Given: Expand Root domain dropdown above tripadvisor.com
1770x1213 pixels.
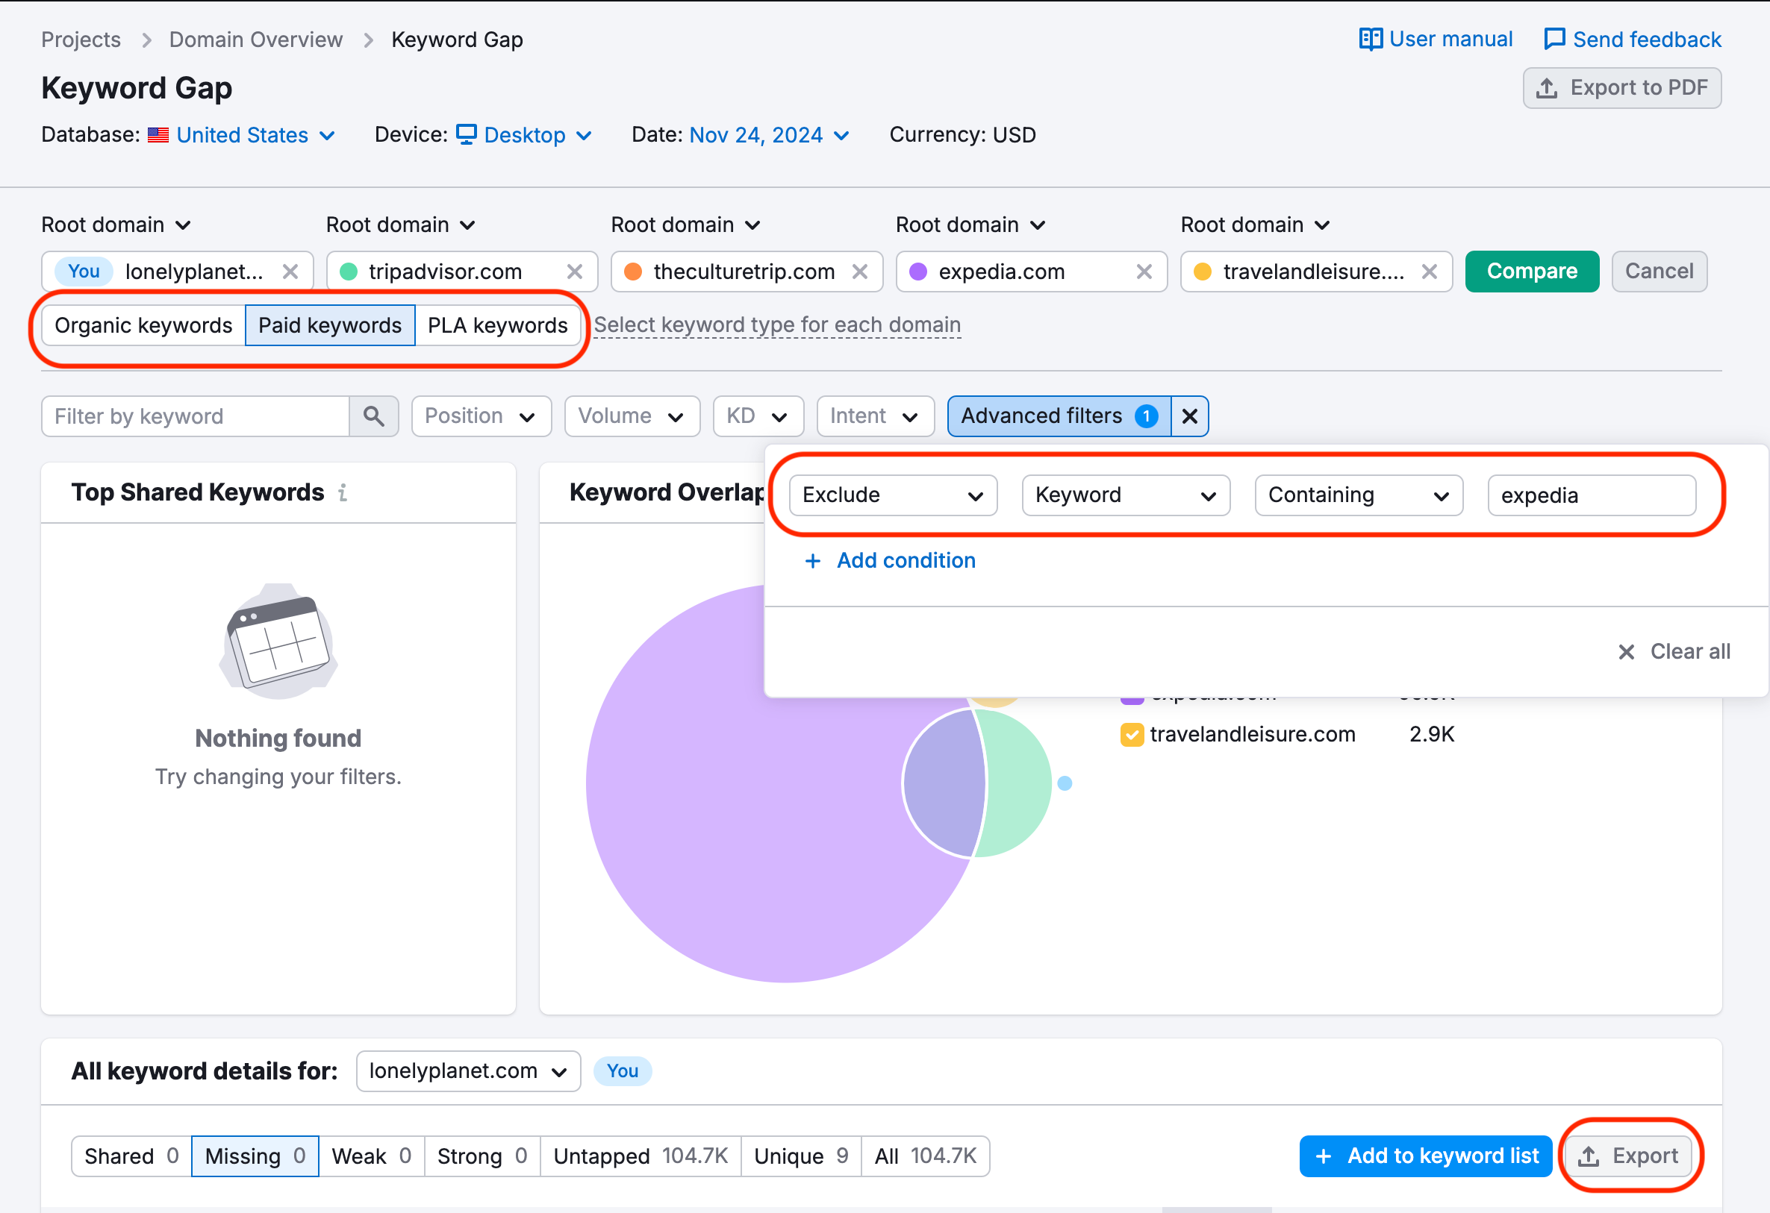Looking at the screenshot, I should tap(401, 225).
